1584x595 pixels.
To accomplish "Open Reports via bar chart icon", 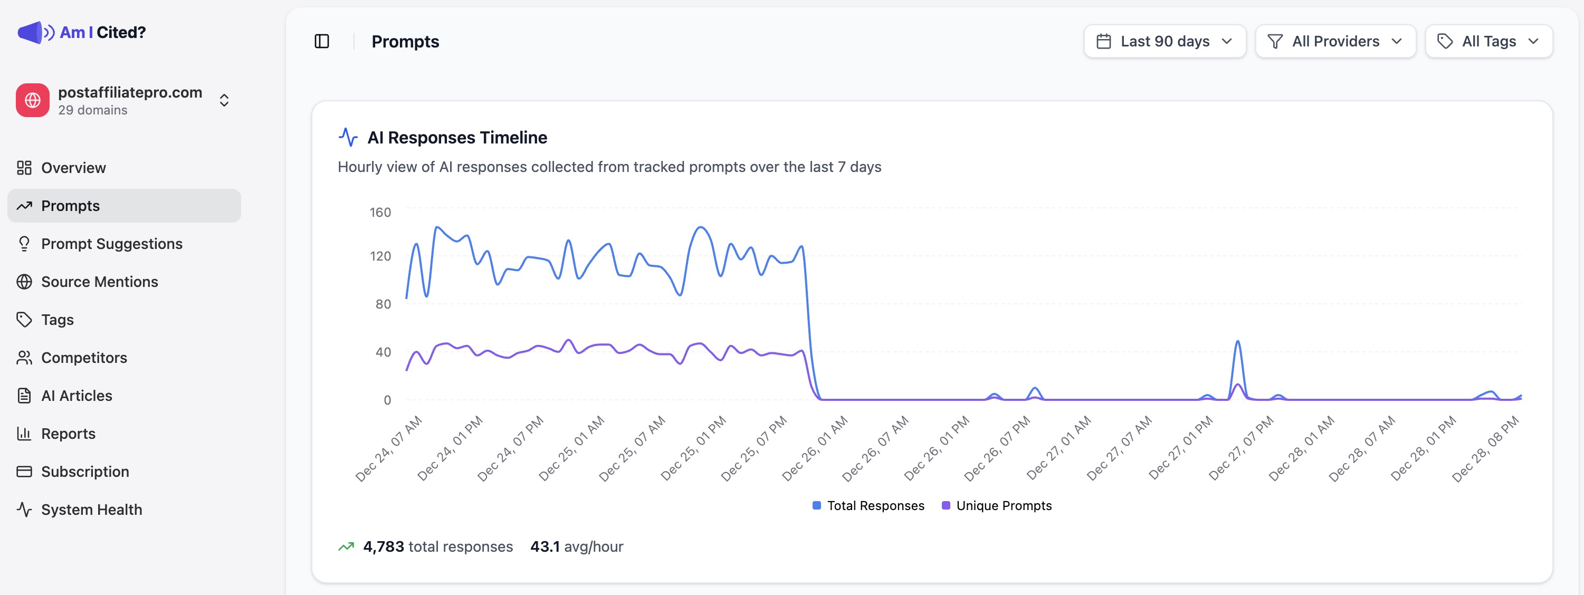I will pyautogui.click(x=25, y=434).
